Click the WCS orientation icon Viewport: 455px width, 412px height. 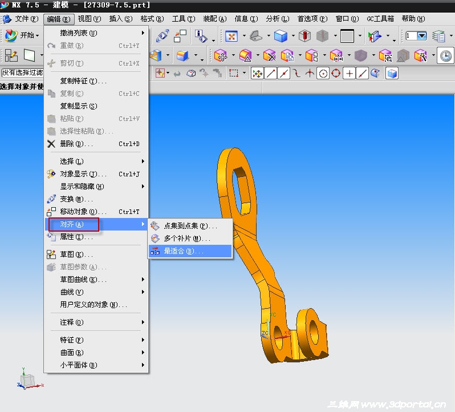coord(375,36)
